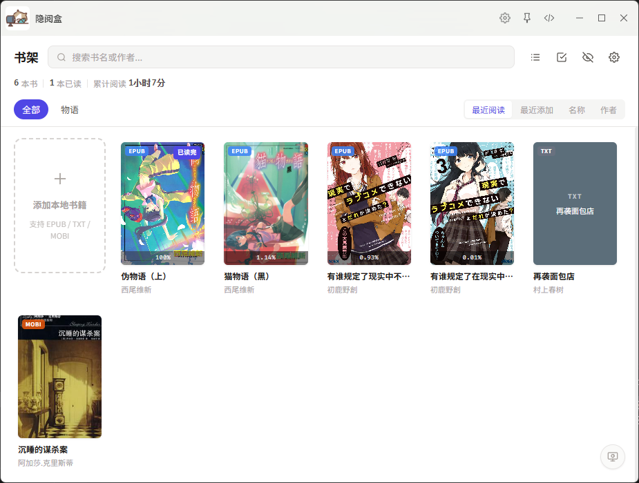
Task: Click the 已读完 badge
Action: [187, 152]
